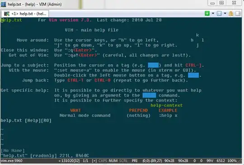
Task: Click the '131020[32]' build info status field
Action: 69,160
